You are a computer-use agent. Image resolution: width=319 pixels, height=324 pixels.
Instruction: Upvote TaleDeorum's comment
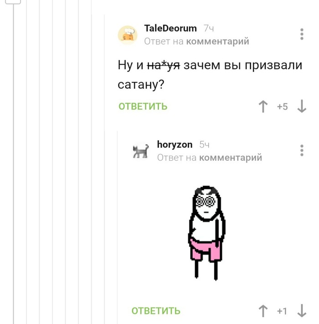click(263, 107)
